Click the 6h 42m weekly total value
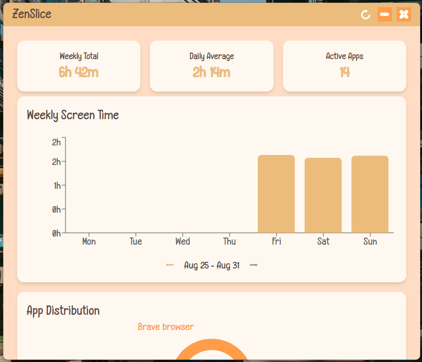The height and width of the screenshot is (362, 422). (x=78, y=72)
